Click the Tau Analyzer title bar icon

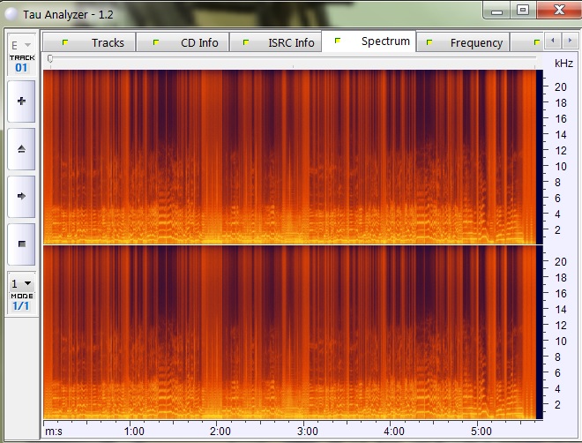(x=11, y=11)
